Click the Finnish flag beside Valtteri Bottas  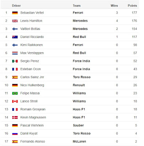[x=15, y=29]
